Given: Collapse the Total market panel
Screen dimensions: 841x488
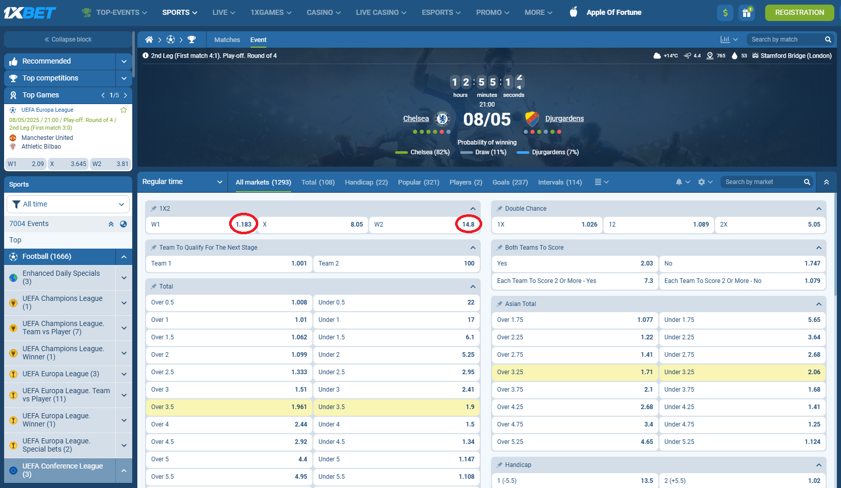Looking at the screenshot, I should coord(473,287).
